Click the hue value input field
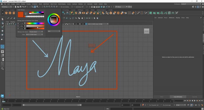The height and width of the screenshot is (110, 204). (x=22, y=24)
